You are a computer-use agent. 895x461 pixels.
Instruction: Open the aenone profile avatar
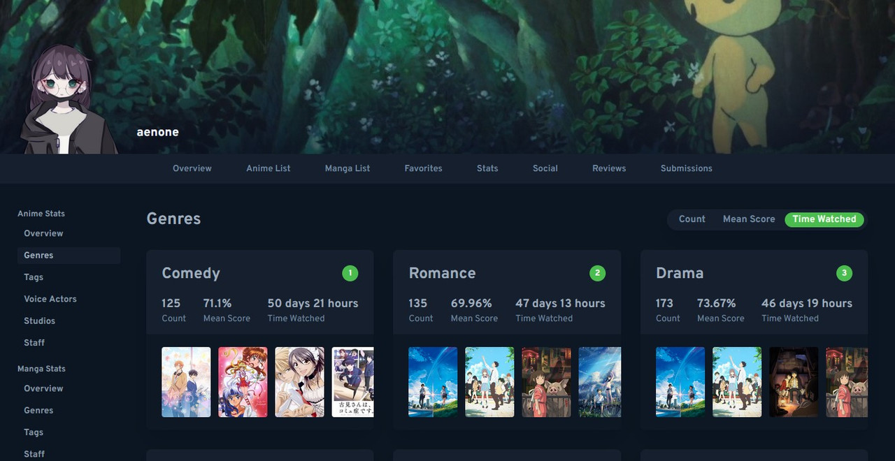[70, 99]
